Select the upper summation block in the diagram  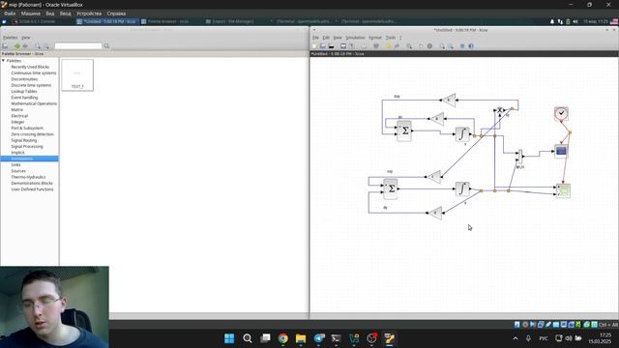404,131
